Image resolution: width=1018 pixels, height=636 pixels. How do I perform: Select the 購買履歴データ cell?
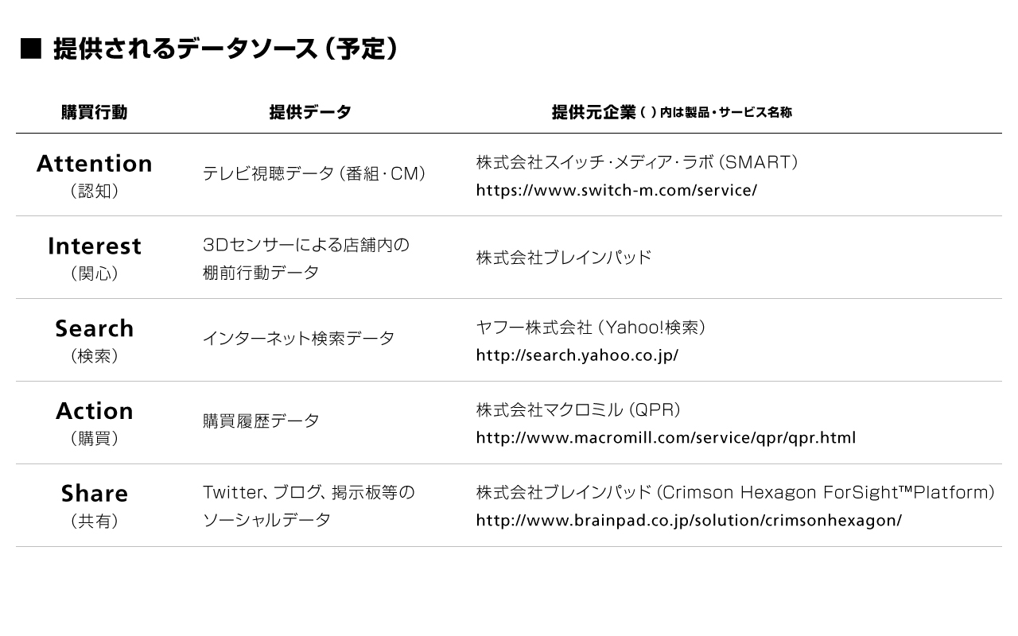[261, 421]
